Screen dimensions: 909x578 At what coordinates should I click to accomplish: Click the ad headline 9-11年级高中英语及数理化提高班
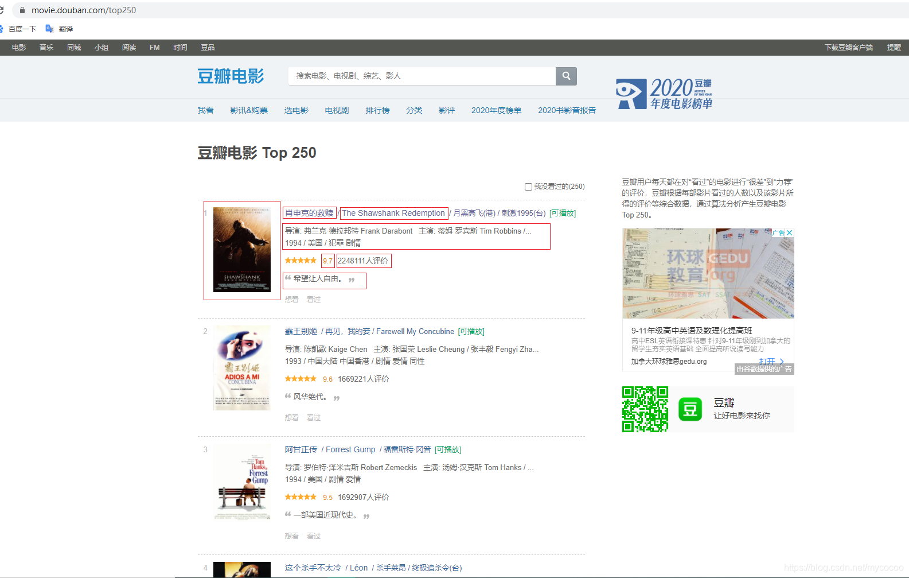click(x=692, y=331)
